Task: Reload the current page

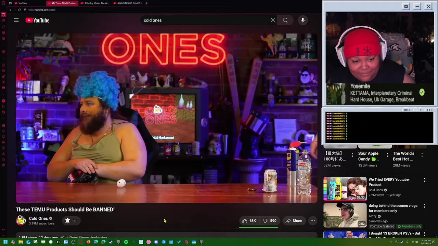Action: pyautogui.click(x=19, y=10)
